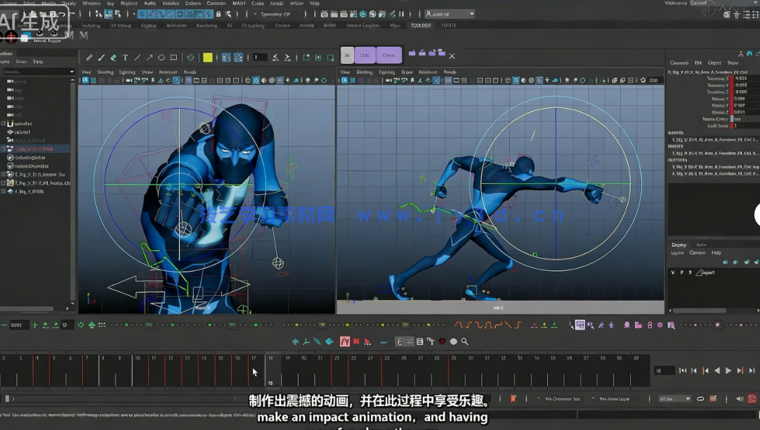Image resolution: width=760 pixels, height=430 pixels.
Task: Select the Eraser tool in the drawing toolbar
Action: tap(114, 58)
